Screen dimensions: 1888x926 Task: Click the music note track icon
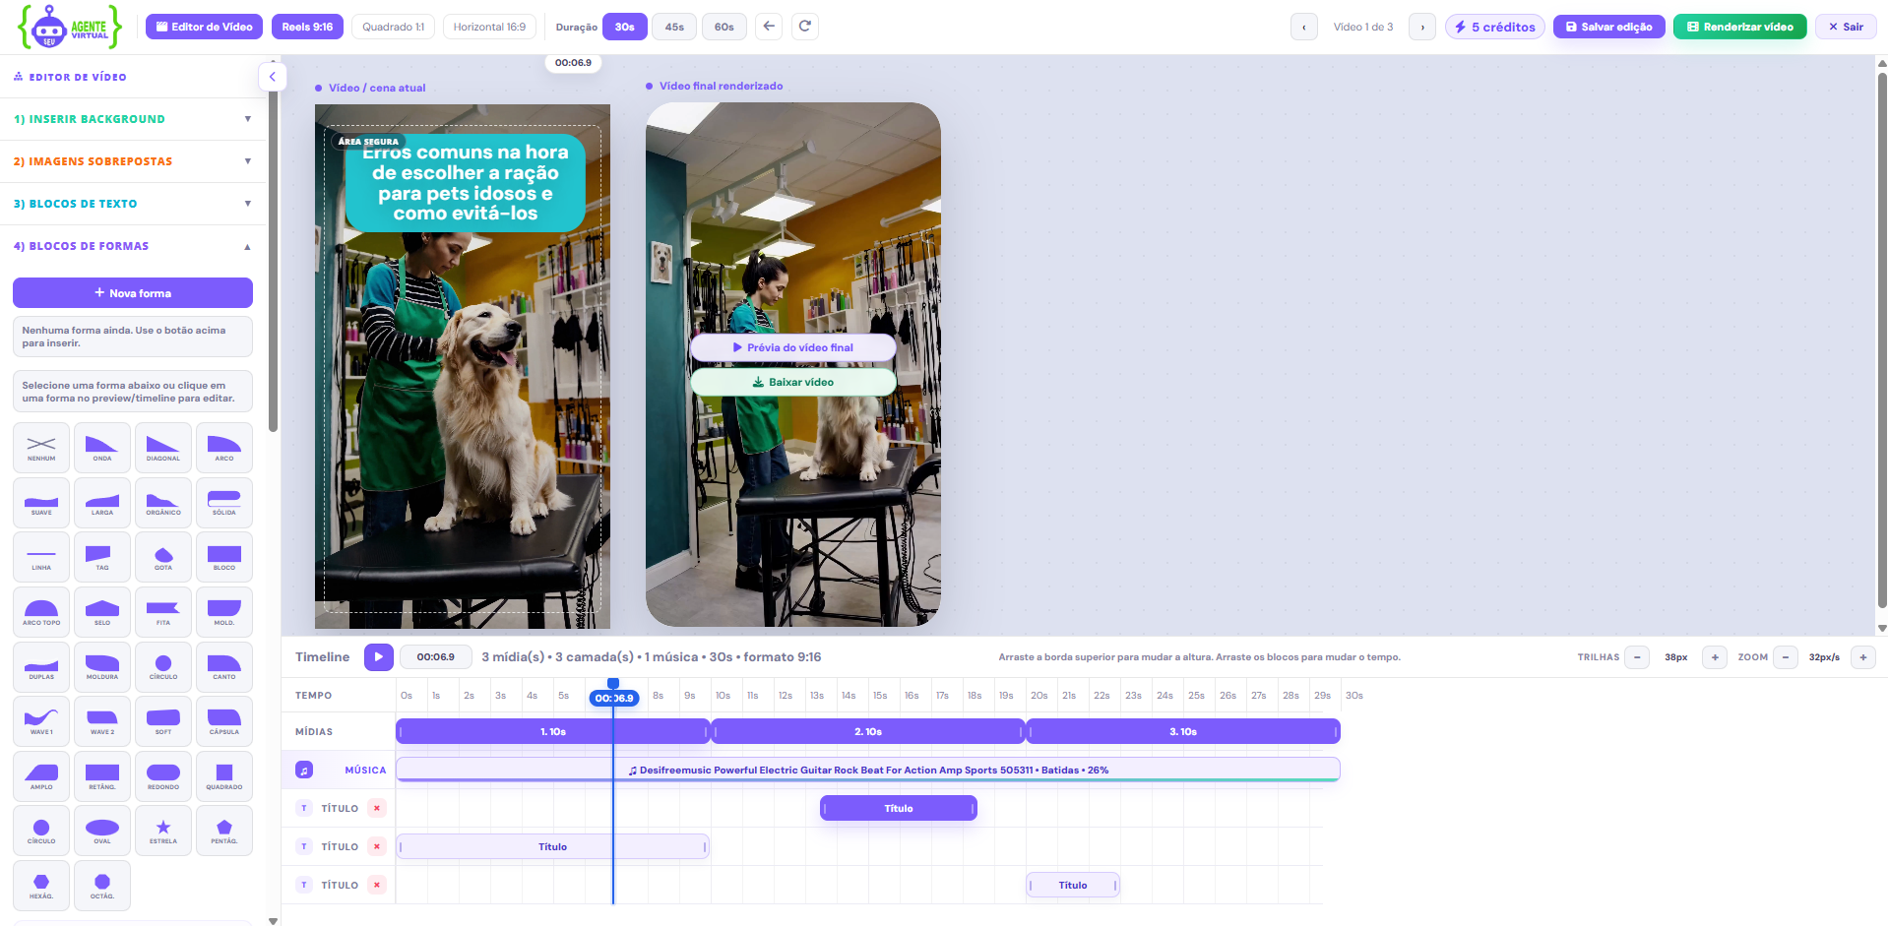pyautogui.click(x=304, y=770)
